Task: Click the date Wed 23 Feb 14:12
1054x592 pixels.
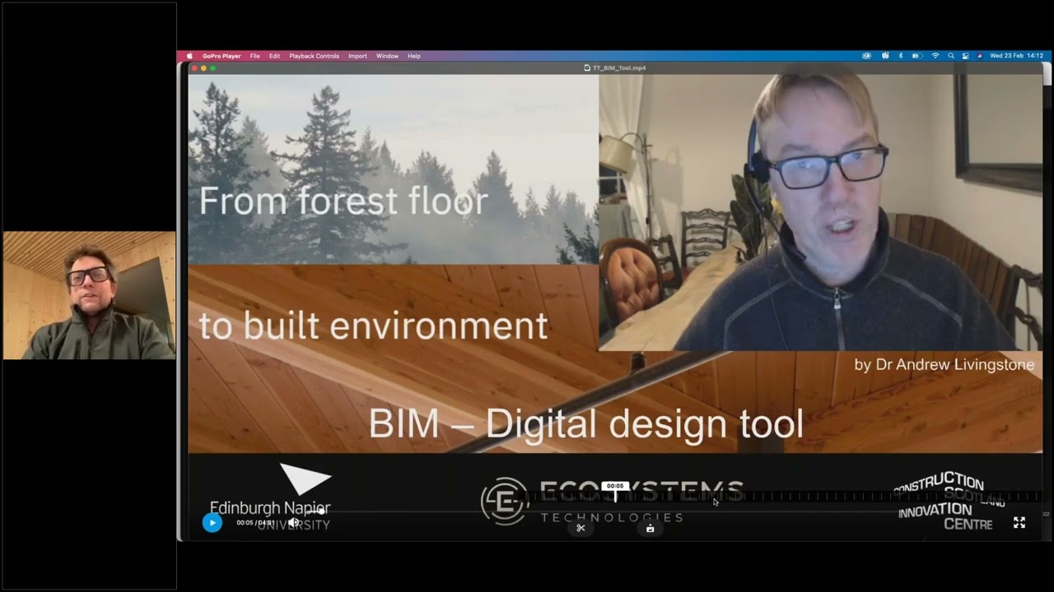Action: coord(1016,56)
